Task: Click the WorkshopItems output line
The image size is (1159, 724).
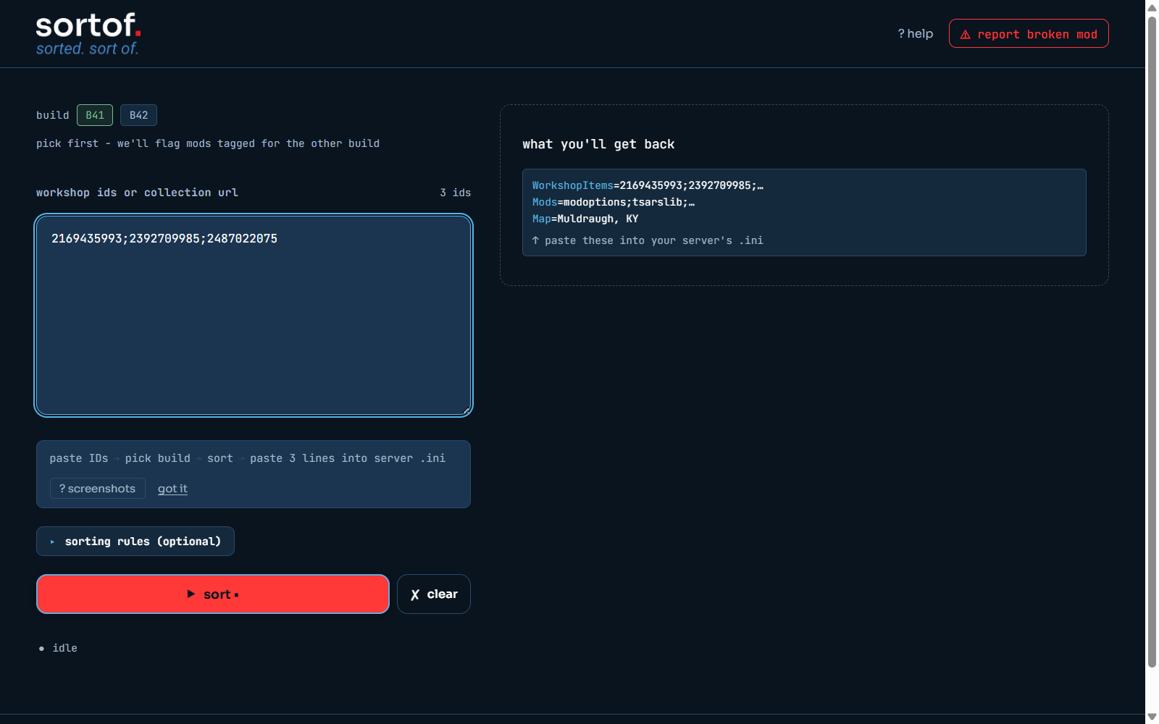Action: 648,185
